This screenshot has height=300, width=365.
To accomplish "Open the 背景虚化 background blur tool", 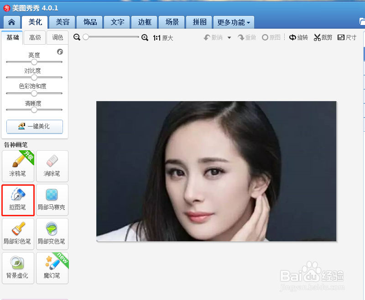I will point(18,268).
